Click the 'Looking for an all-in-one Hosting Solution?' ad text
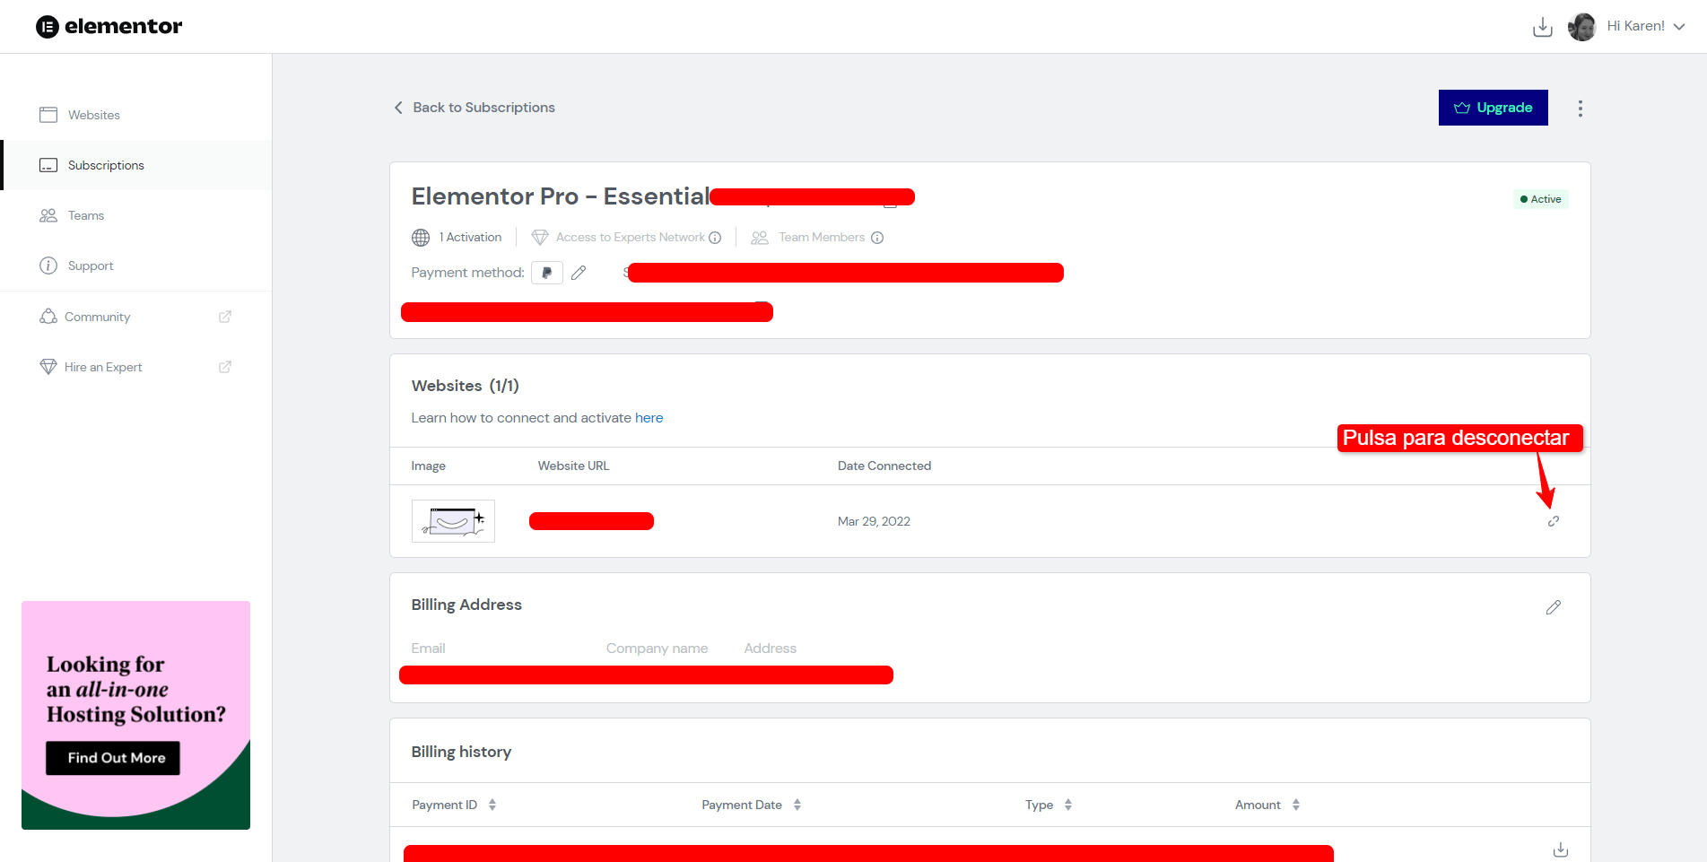1707x862 pixels. coord(136,689)
